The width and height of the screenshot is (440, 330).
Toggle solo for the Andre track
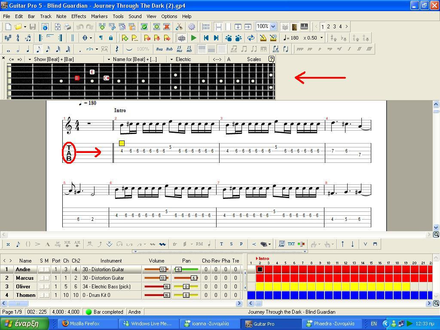tap(41, 270)
